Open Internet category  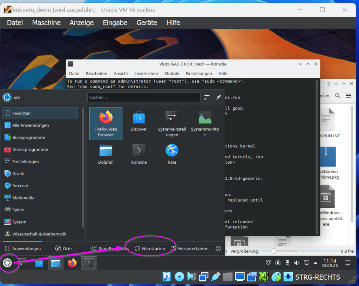click(x=40, y=185)
